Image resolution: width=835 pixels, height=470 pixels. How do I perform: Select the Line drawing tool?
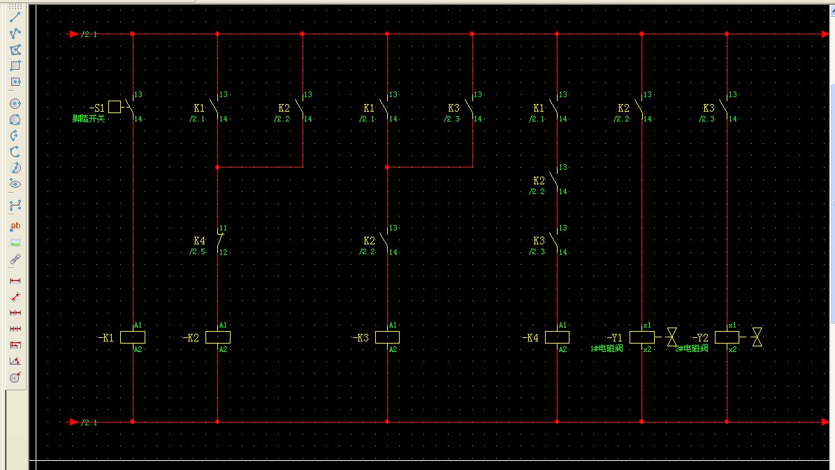pos(15,17)
